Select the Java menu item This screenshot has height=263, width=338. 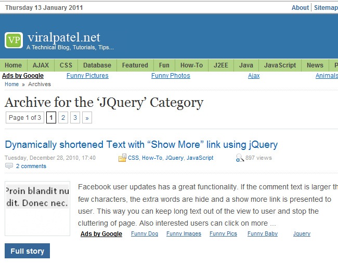[246, 65]
